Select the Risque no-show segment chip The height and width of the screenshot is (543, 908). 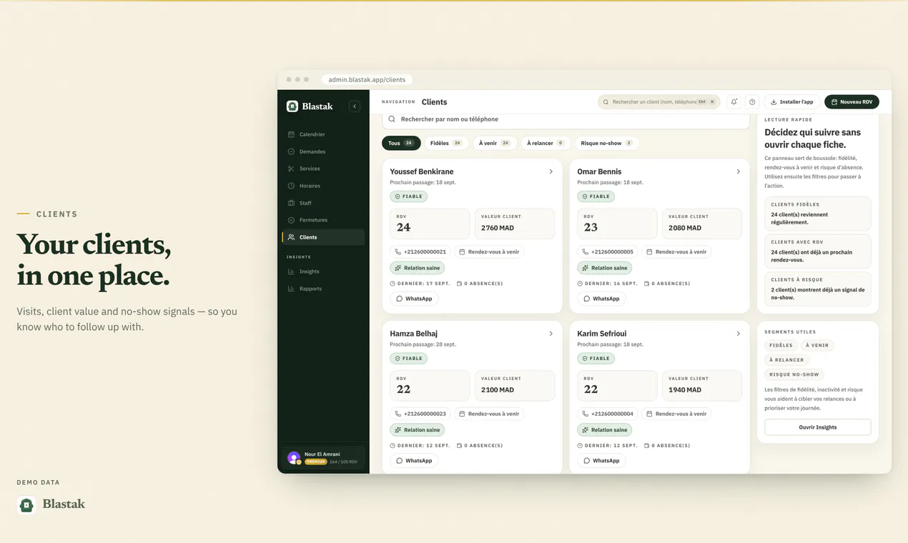click(794, 374)
